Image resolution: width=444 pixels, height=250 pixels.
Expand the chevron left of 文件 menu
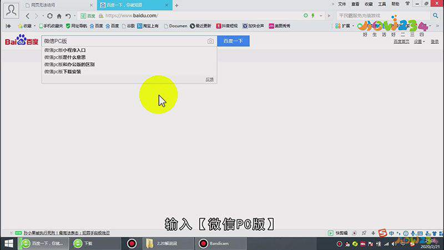[x=332, y=4]
